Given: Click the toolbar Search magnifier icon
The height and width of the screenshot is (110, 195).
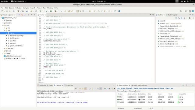Looking at the screenshot, I should [x=181, y=11].
